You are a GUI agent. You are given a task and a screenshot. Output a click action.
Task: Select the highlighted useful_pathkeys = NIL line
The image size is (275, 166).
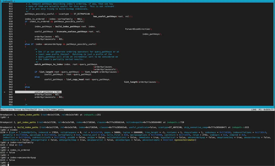click(48, 92)
